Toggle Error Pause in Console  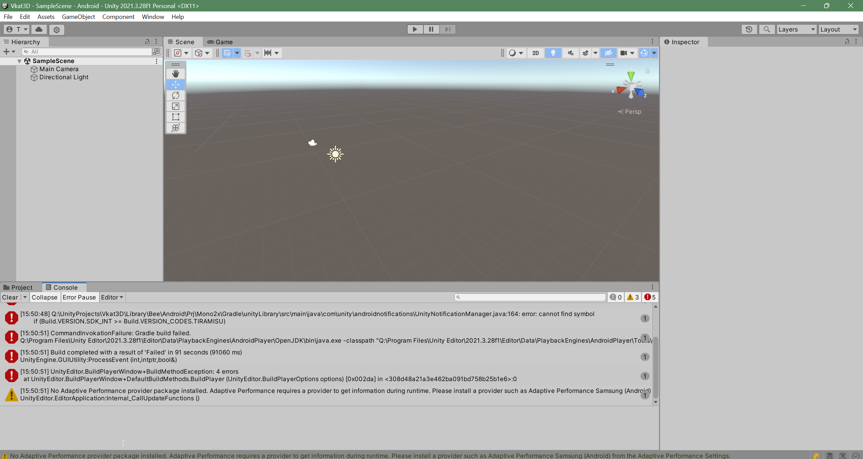[79, 297]
